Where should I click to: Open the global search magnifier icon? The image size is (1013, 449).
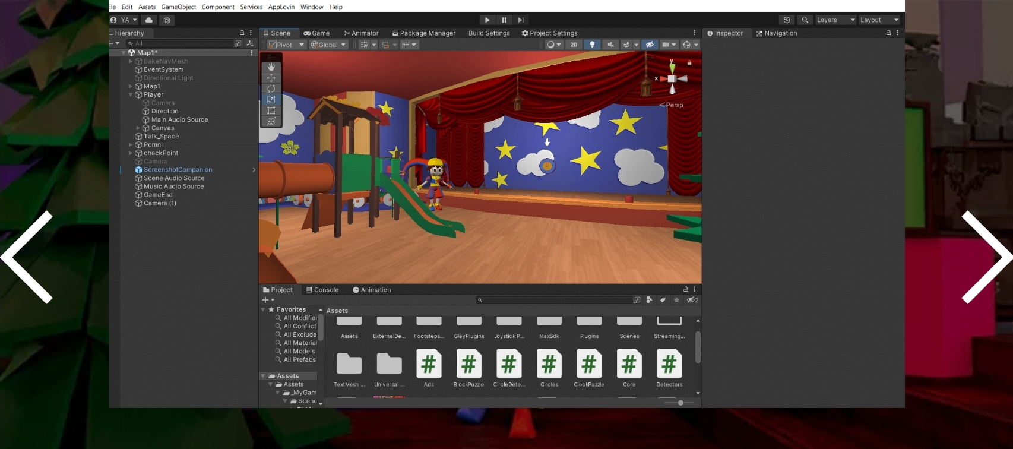tap(805, 20)
